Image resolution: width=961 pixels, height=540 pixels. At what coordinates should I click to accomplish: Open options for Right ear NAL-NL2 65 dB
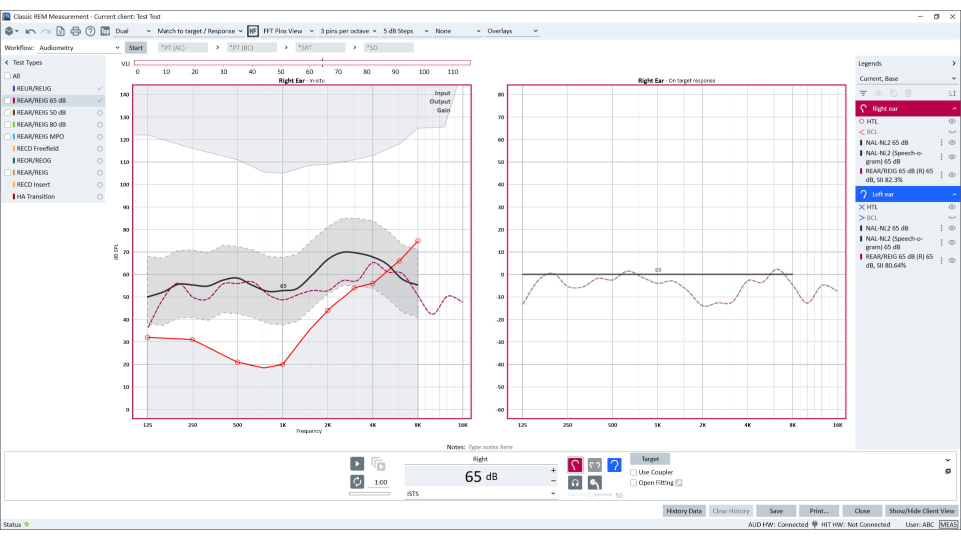click(941, 142)
